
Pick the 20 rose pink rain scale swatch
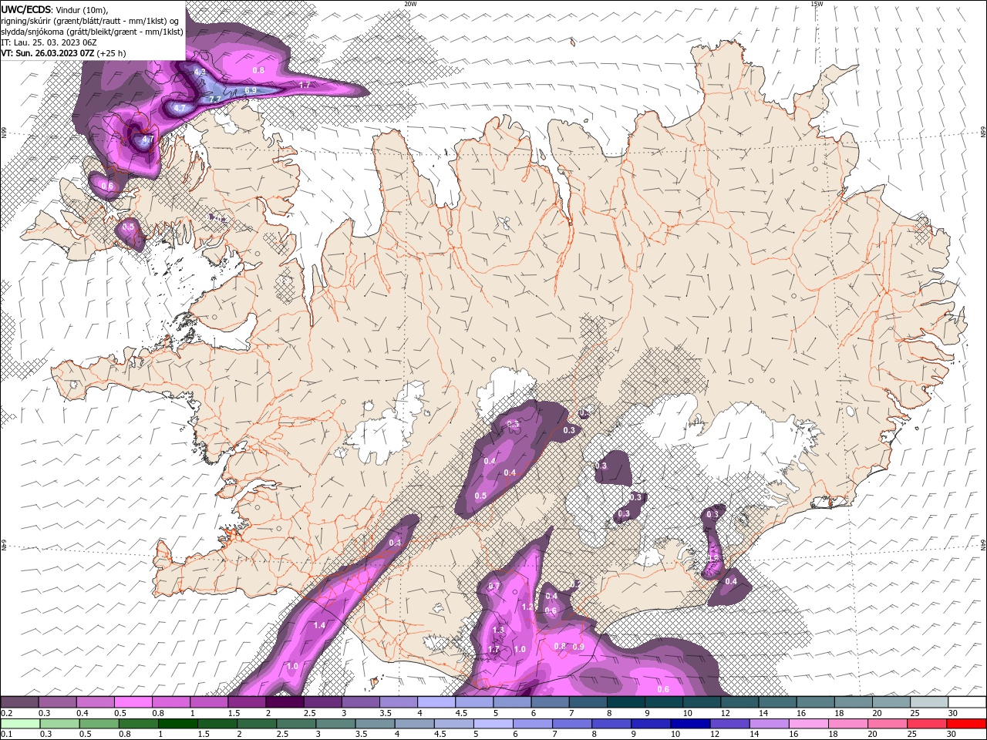click(x=888, y=724)
